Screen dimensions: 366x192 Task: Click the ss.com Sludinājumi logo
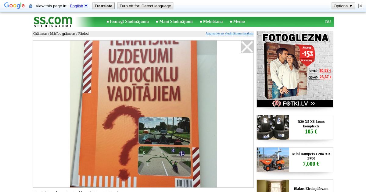53,22
